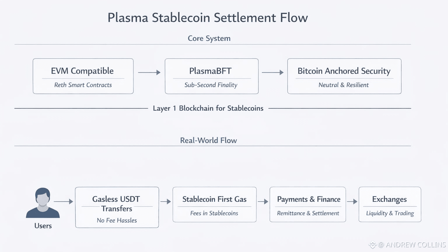
Task: Click the arrow from Stablecoin First Gas to Payments & Finance
Action: pyautogui.click(x=263, y=201)
